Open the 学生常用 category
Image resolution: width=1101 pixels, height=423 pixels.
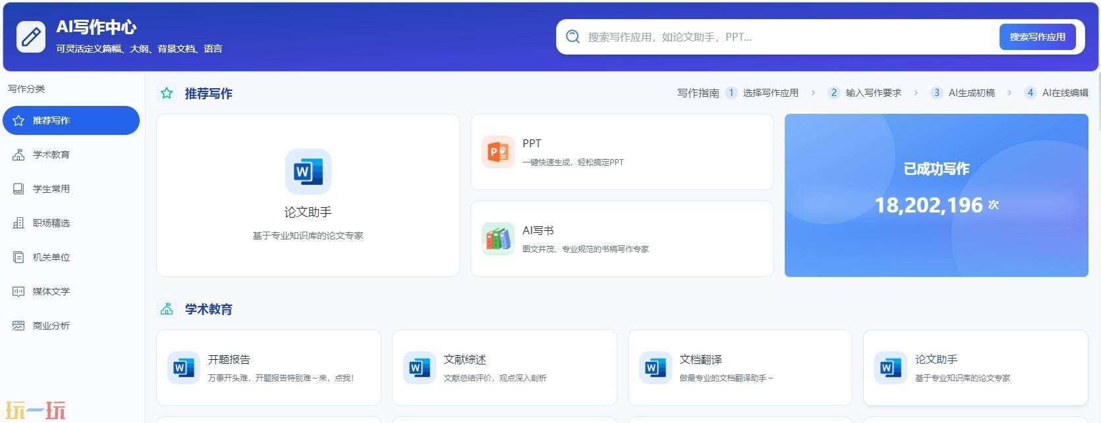coord(71,189)
